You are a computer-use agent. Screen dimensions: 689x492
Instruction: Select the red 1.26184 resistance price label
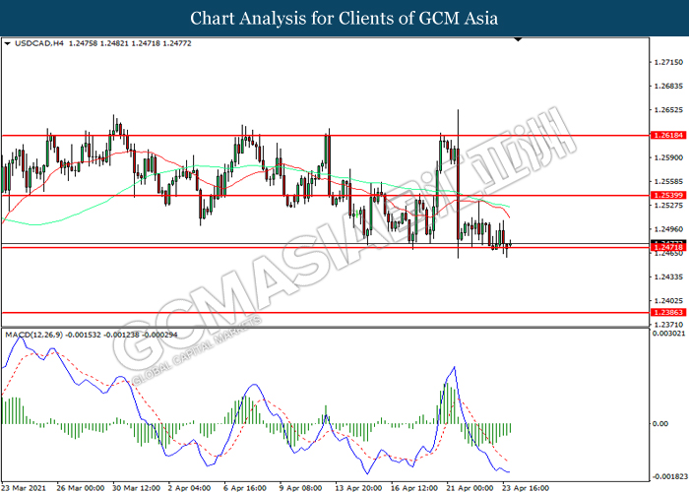click(667, 136)
